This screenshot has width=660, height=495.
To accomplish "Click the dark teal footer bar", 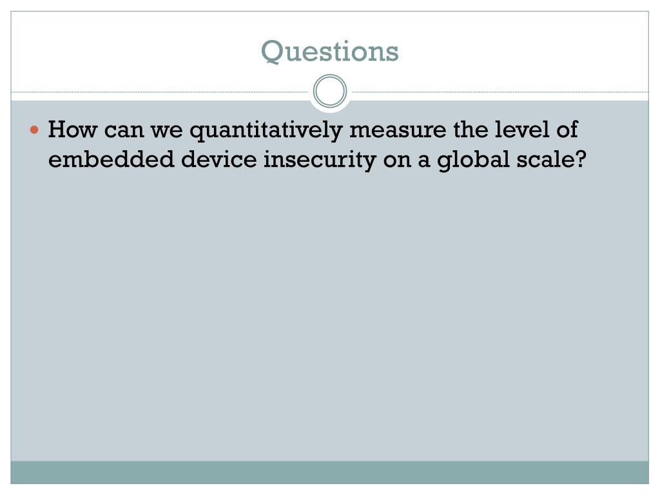I will click(329, 472).
